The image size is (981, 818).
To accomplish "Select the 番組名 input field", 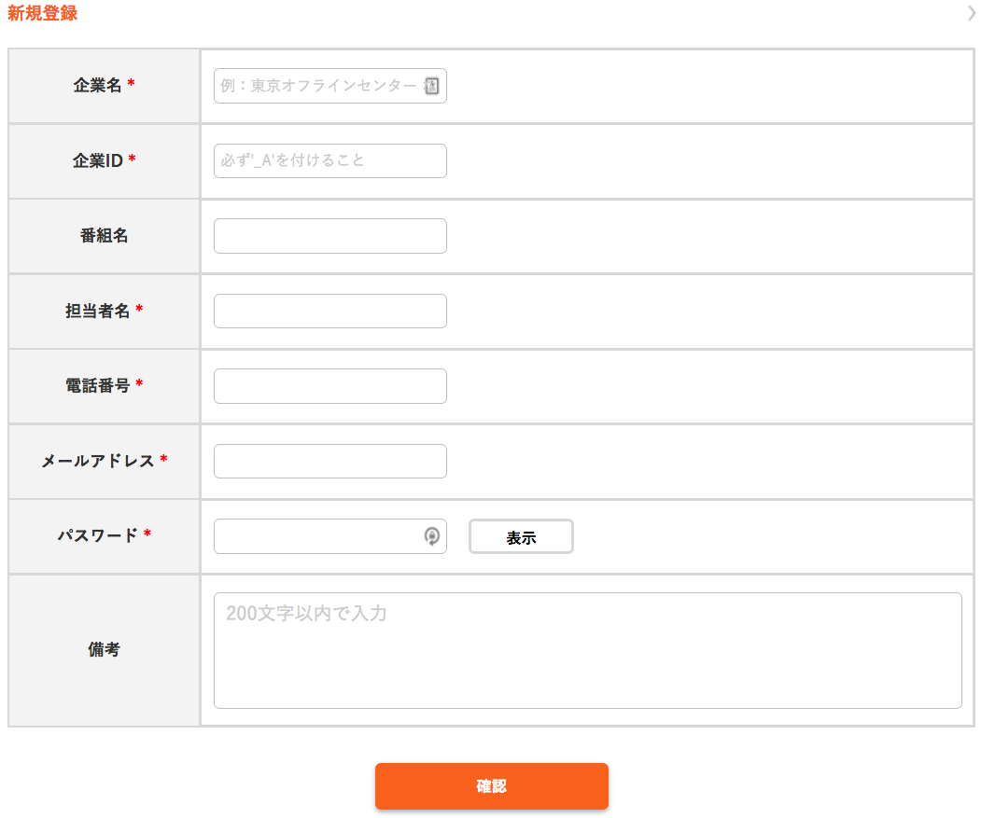I will (329, 236).
